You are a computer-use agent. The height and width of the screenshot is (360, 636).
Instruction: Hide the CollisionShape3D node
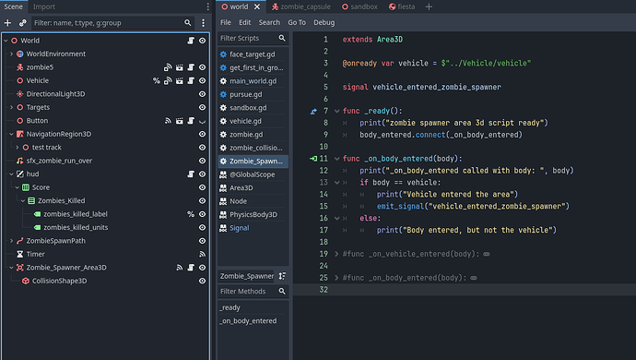[x=203, y=281]
